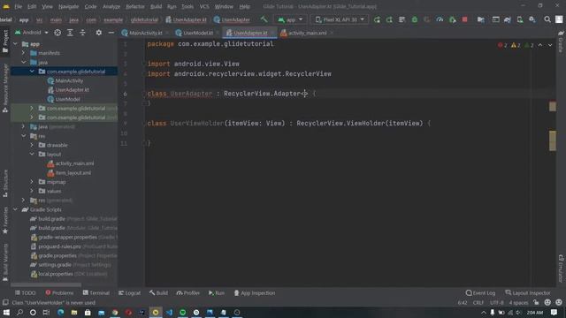This screenshot has width=566, height=318.
Task: Open the app run configuration dropdown
Action: pyautogui.click(x=290, y=19)
